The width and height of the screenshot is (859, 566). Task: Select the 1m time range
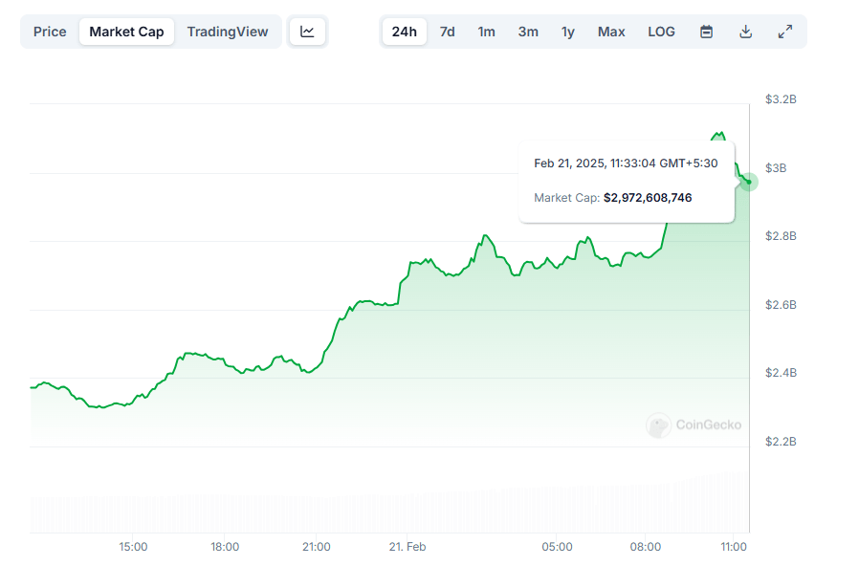[x=486, y=31]
